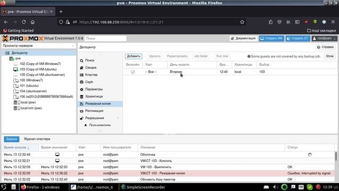Go to Firefox home page
339x191 pixels.
[x=32, y=22]
